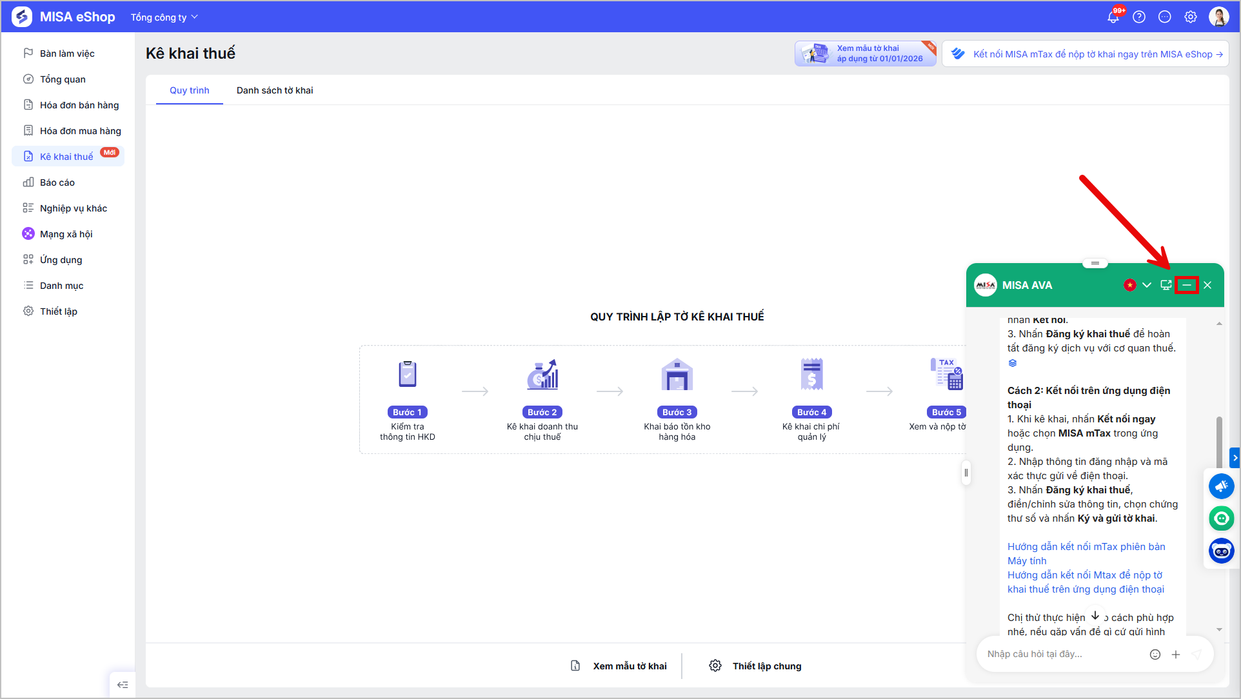This screenshot has height=699, width=1241.
Task: Click the Xem mẫu tờ khai banner
Action: (x=866, y=54)
